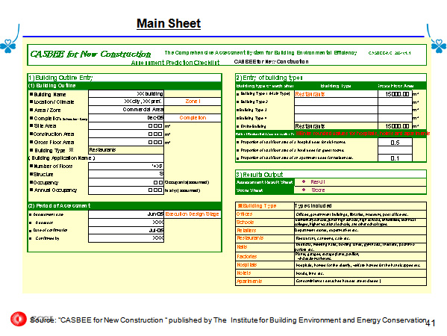Select the confirmation date field 'Jul-05'
This screenshot has width=447, height=336.
click(126, 230)
